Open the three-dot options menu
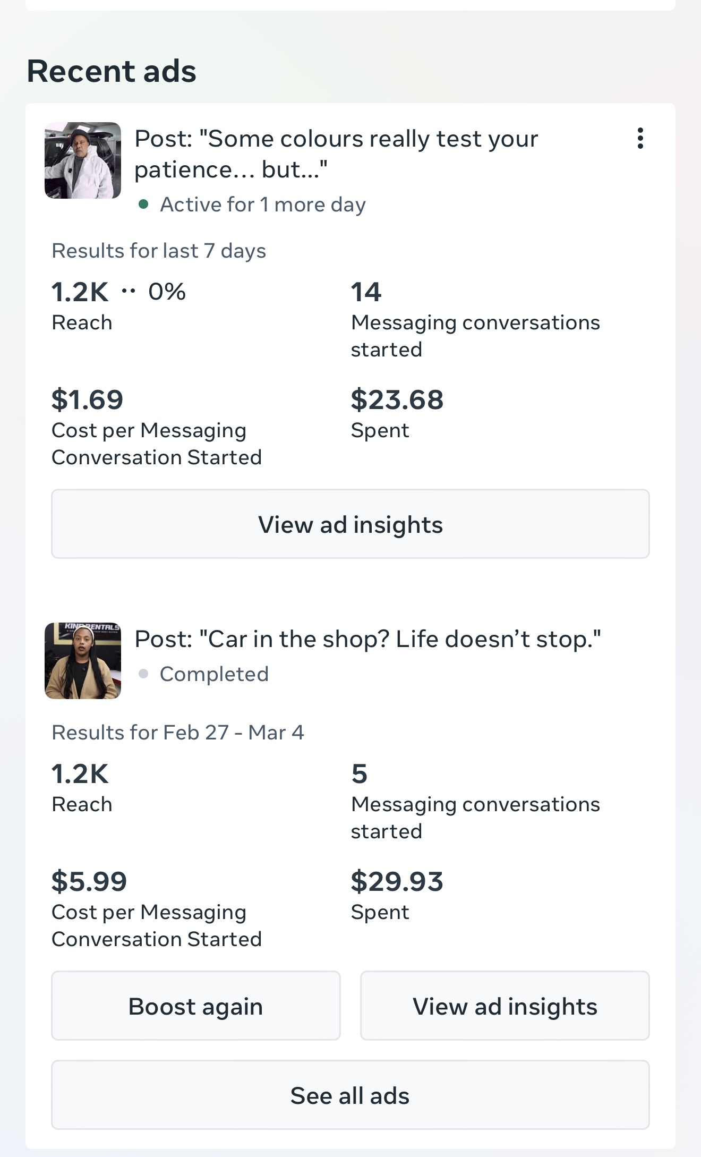 (x=640, y=139)
